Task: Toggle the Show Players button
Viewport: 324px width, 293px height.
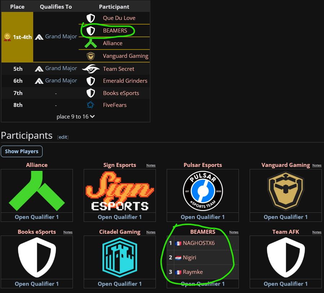Action: pos(22,151)
